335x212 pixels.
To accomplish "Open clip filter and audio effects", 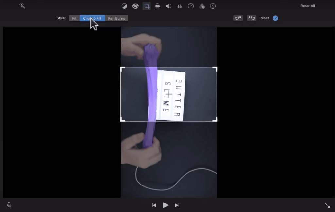I will [x=202, y=6].
